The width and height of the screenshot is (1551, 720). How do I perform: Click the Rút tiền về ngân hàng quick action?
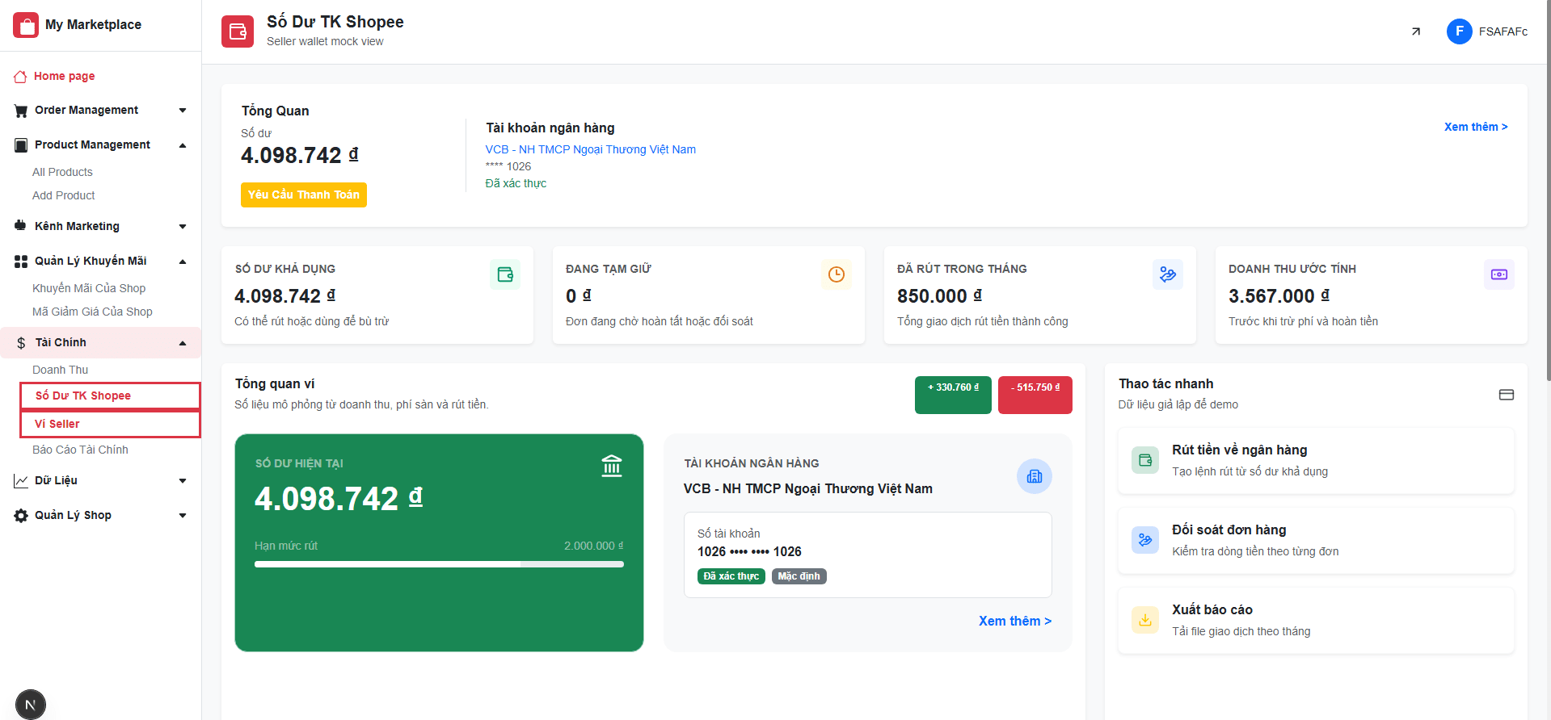[1316, 460]
